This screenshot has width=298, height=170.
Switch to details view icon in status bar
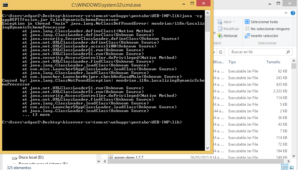tap(285, 167)
